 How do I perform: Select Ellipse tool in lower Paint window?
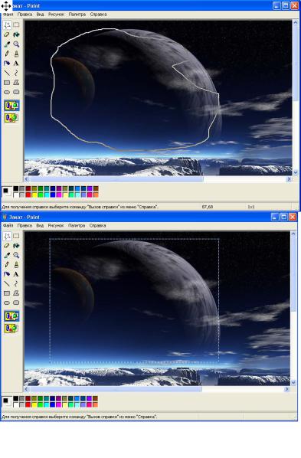(x=7, y=303)
